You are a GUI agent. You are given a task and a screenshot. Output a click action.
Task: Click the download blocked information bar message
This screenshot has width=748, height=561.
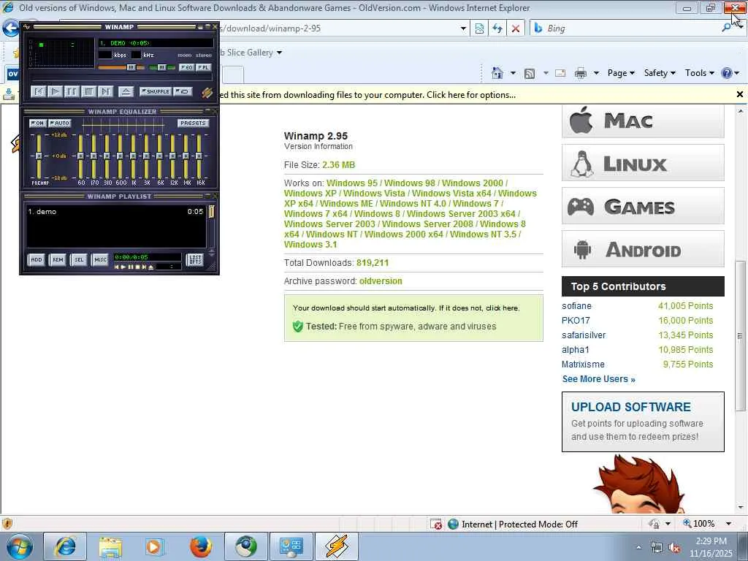(x=367, y=95)
